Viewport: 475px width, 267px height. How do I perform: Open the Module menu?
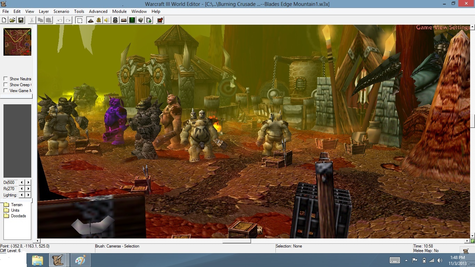coord(119,11)
